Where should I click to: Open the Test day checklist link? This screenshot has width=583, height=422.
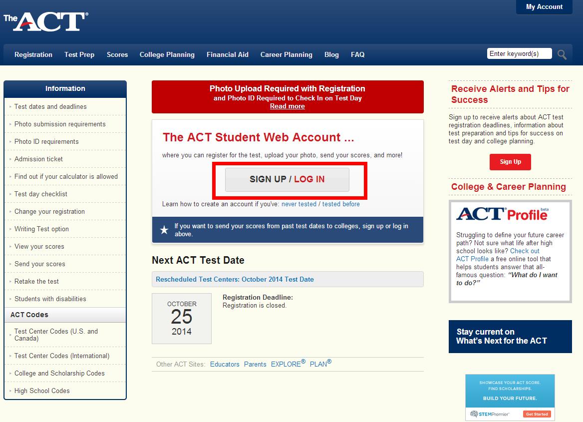[41, 194]
